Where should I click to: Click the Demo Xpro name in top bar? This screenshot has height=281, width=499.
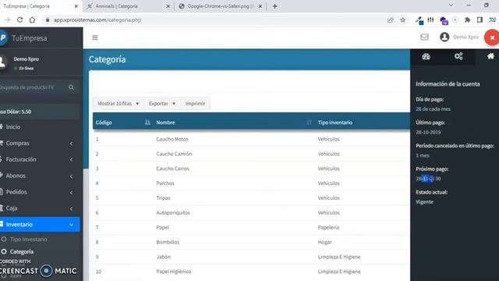465,37
